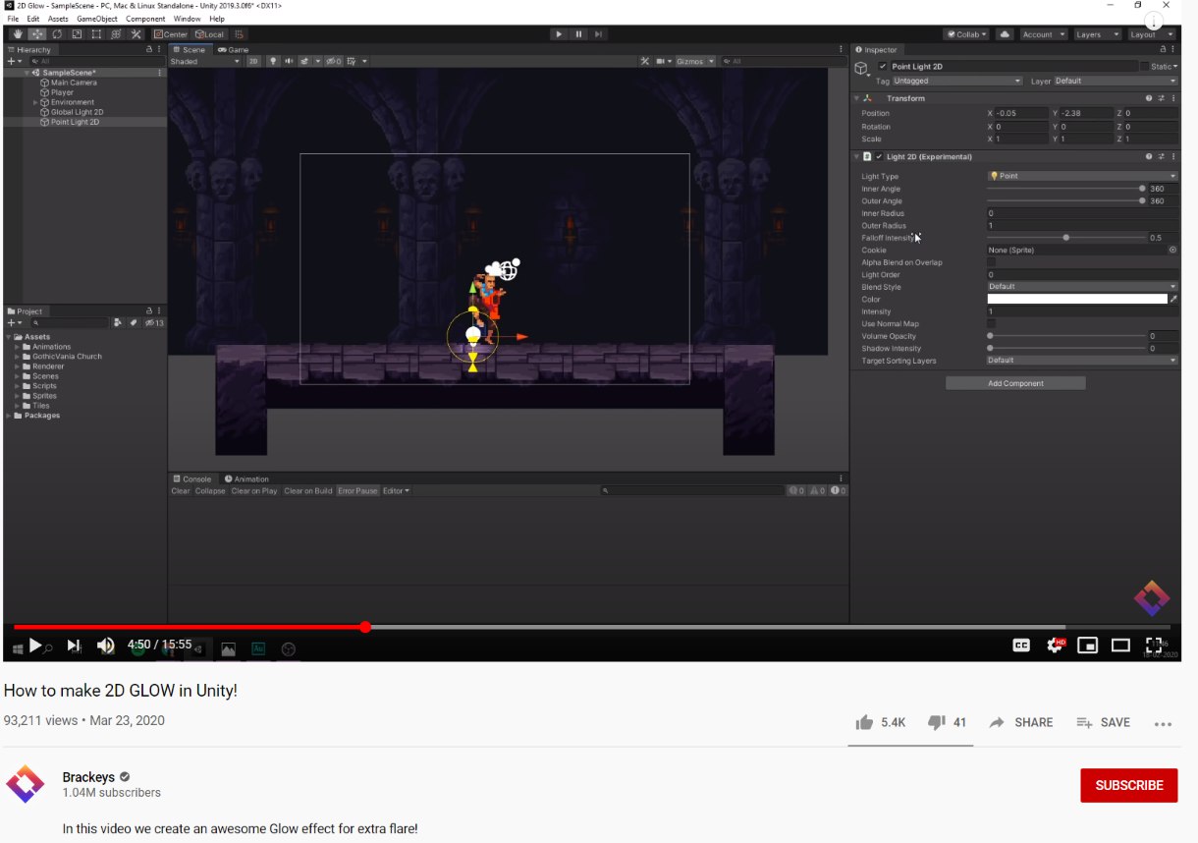Image resolution: width=1198 pixels, height=843 pixels.
Task: Open the Shaded draw mode dropdown
Action: (204, 61)
